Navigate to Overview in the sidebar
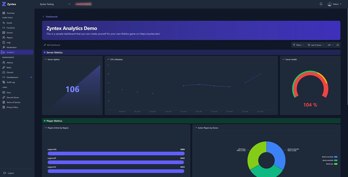The width and height of the screenshot is (348, 177). point(4,13)
